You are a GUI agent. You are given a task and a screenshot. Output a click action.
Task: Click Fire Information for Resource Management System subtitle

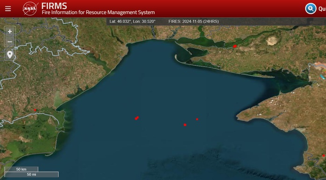coord(98,13)
